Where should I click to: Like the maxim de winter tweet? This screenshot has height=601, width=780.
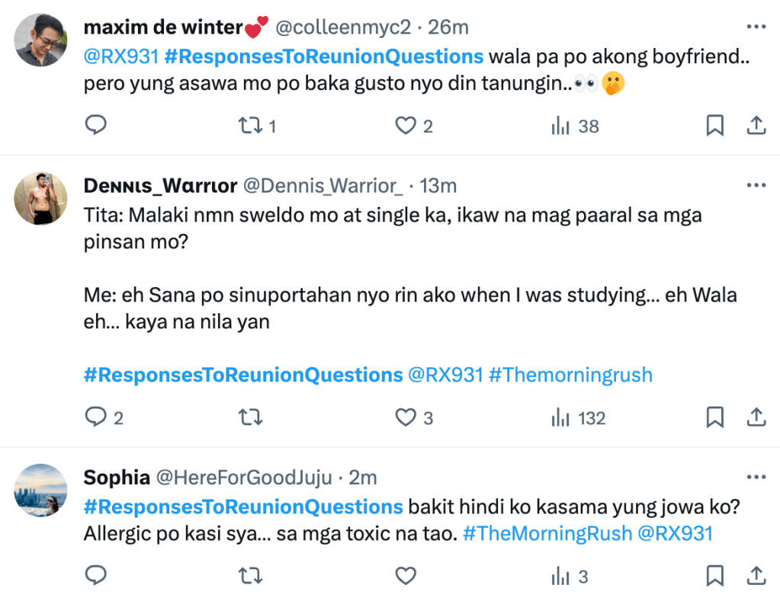tap(406, 126)
